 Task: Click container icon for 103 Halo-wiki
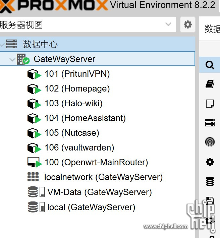point(34,104)
